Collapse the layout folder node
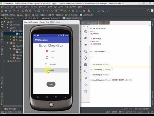Image resolution: width=154 pixels, height=116 pixels. 11,49
